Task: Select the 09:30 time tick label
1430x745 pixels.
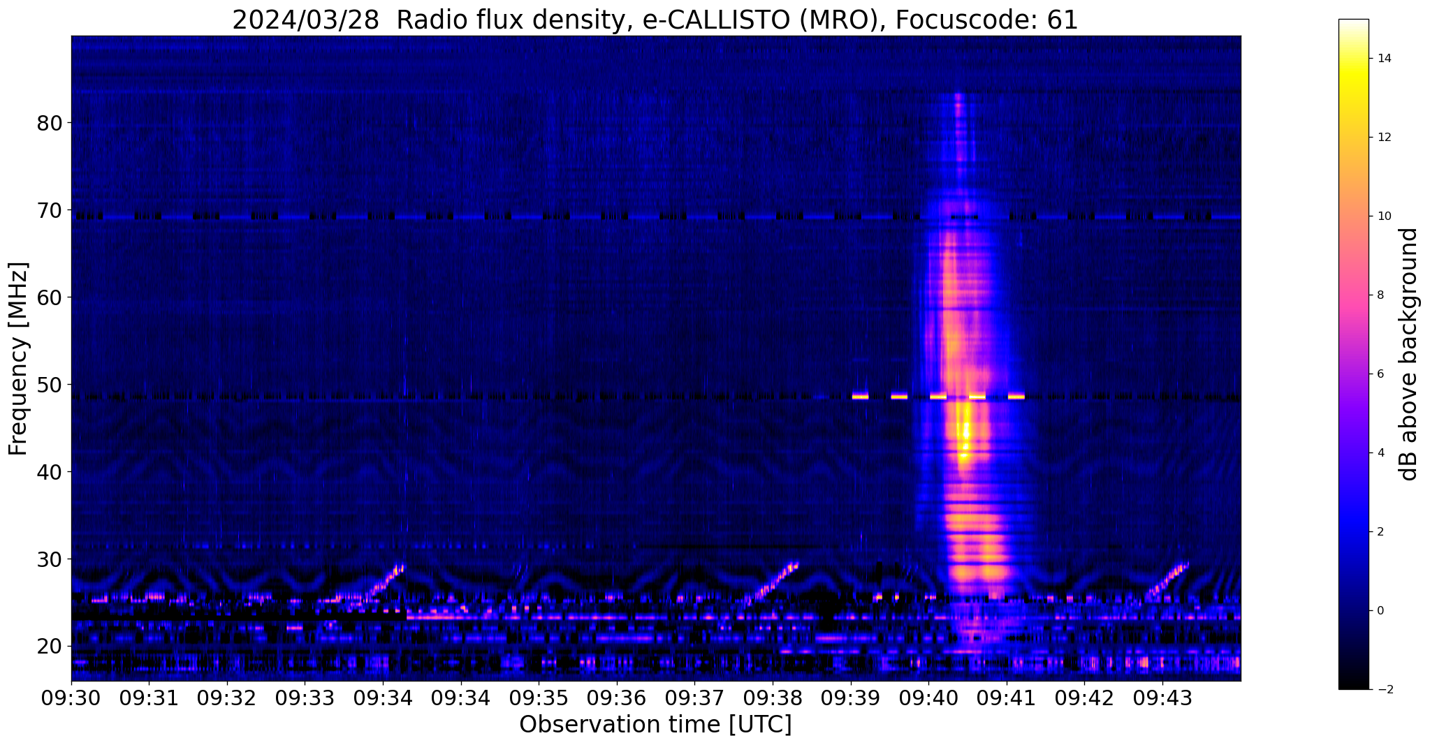Action: 71,698
